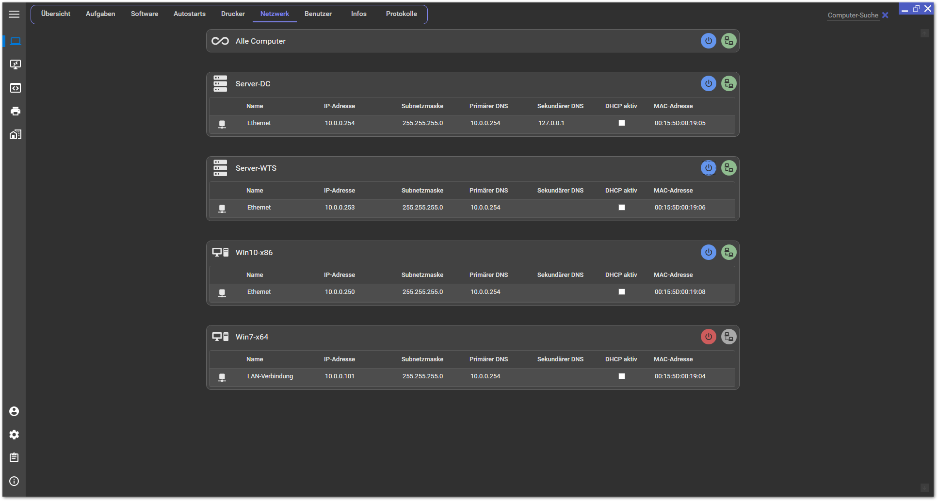938x501 pixels.
Task: Click power button for Win10-x86
Action: tap(708, 252)
